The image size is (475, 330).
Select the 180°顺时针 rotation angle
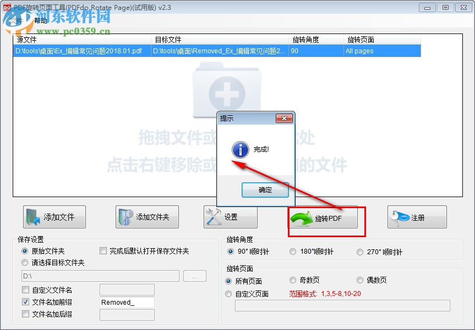pyautogui.click(x=293, y=252)
